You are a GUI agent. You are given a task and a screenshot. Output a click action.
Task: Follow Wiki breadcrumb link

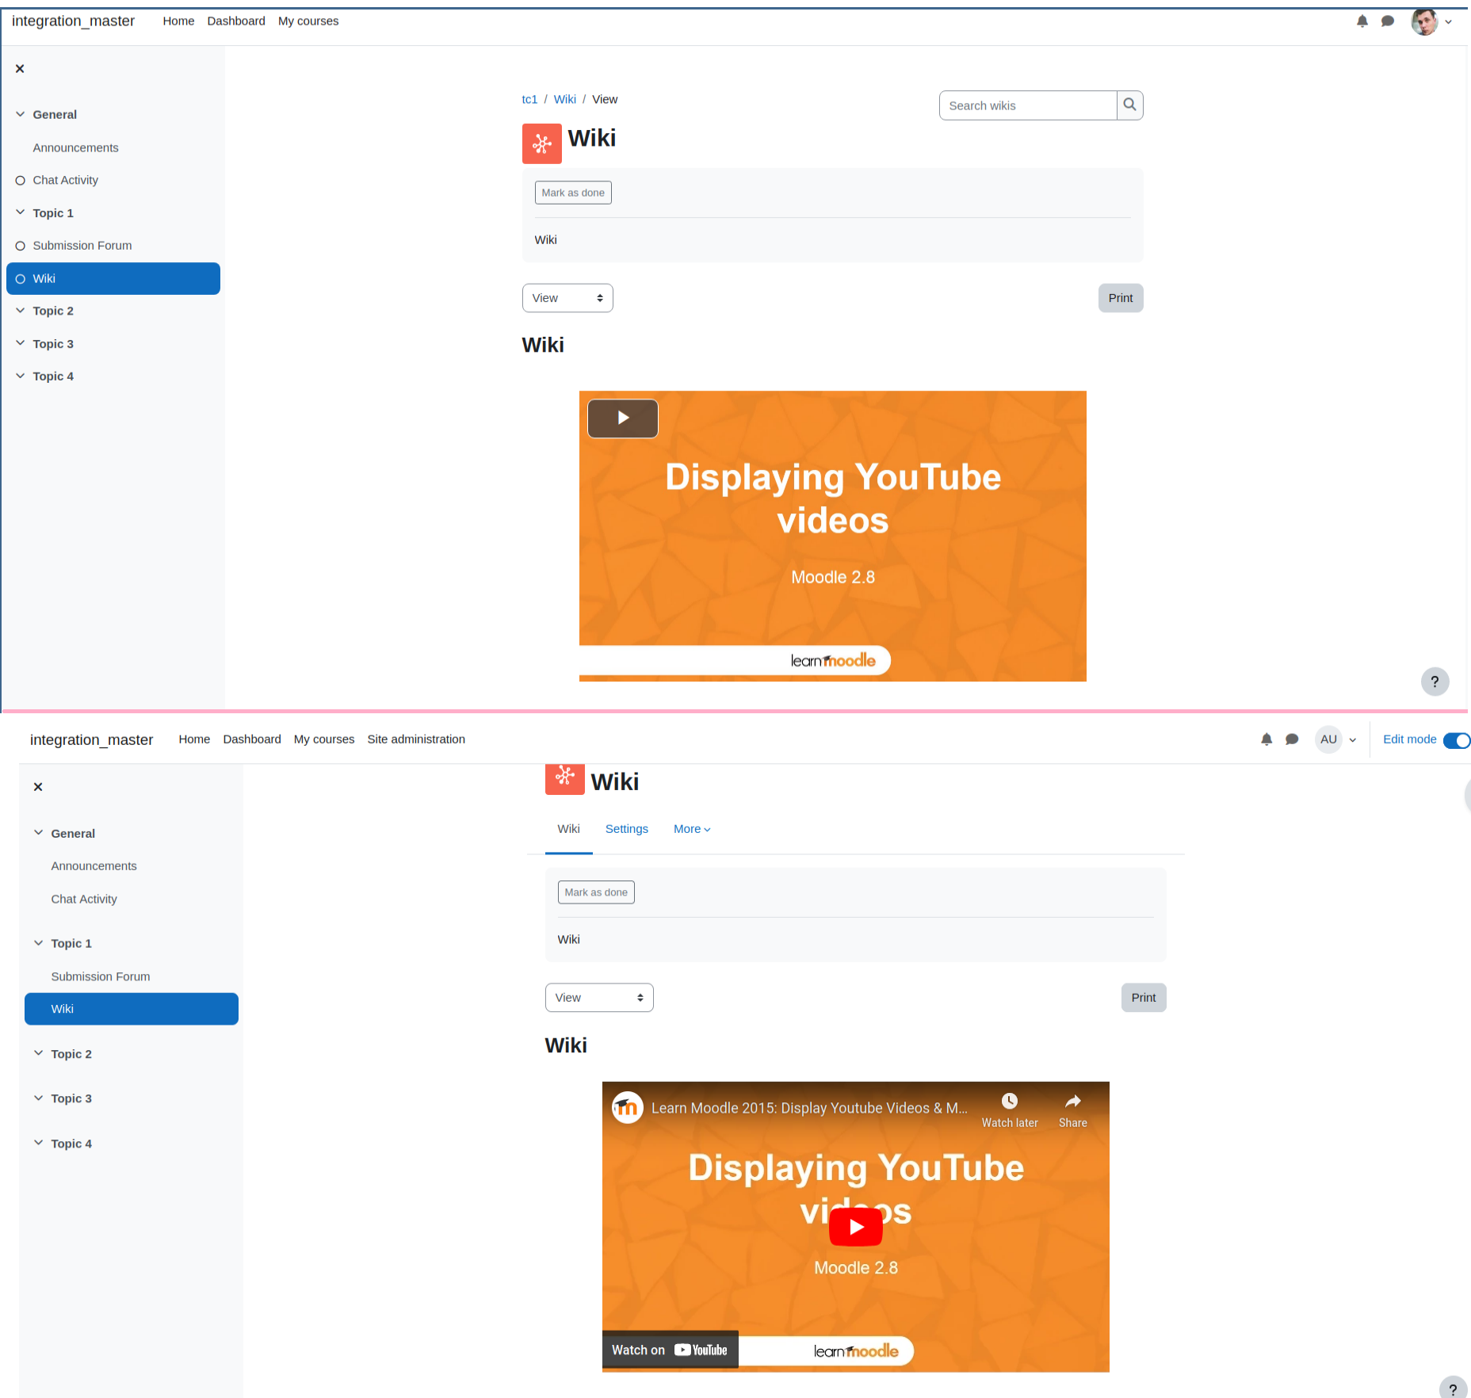[565, 99]
